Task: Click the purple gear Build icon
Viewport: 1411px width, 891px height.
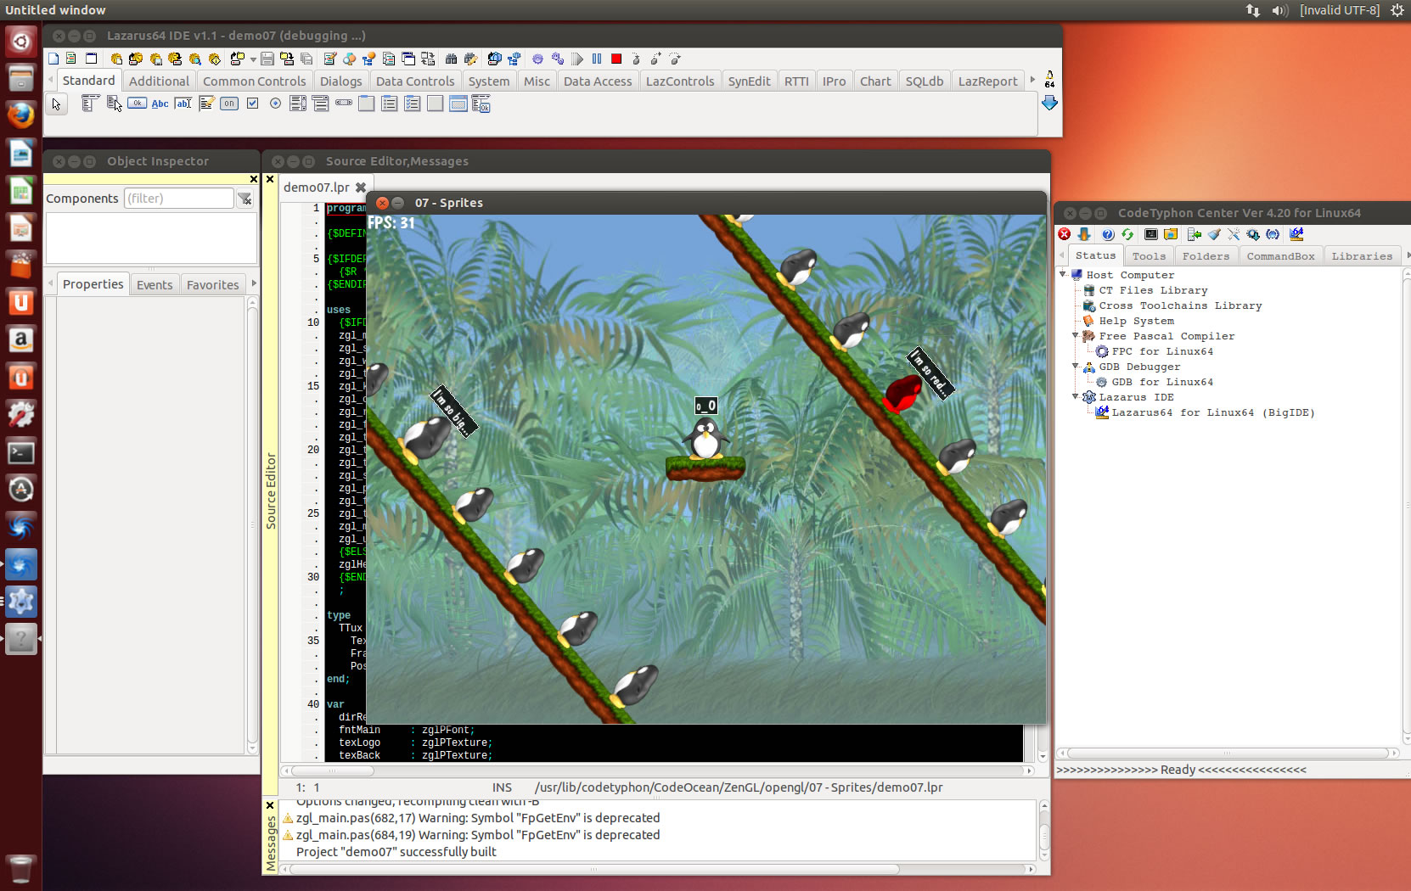Action: click(537, 59)
